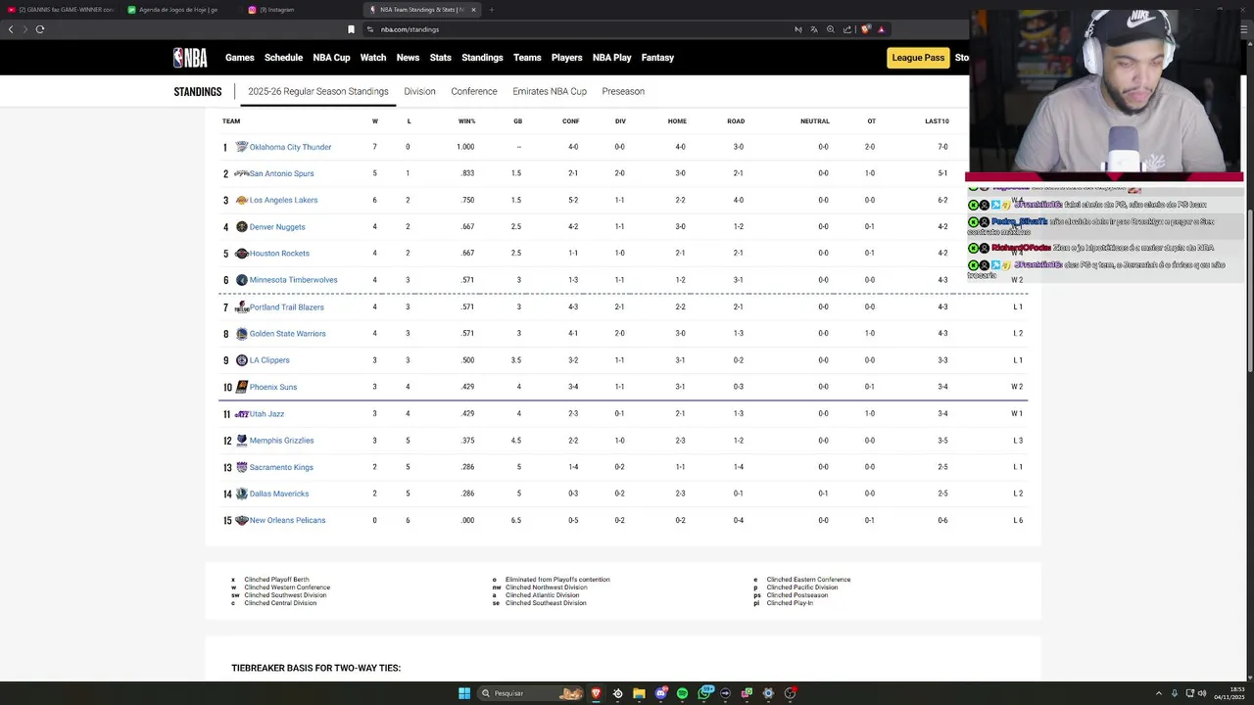The width and height of the screenshot is (1254, 705).
Task: Click LA Clippers team logo
Action: pyautogui.click(x=242, y=360)
